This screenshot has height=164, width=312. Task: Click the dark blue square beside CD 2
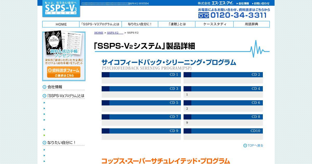[x=187, y=75]
